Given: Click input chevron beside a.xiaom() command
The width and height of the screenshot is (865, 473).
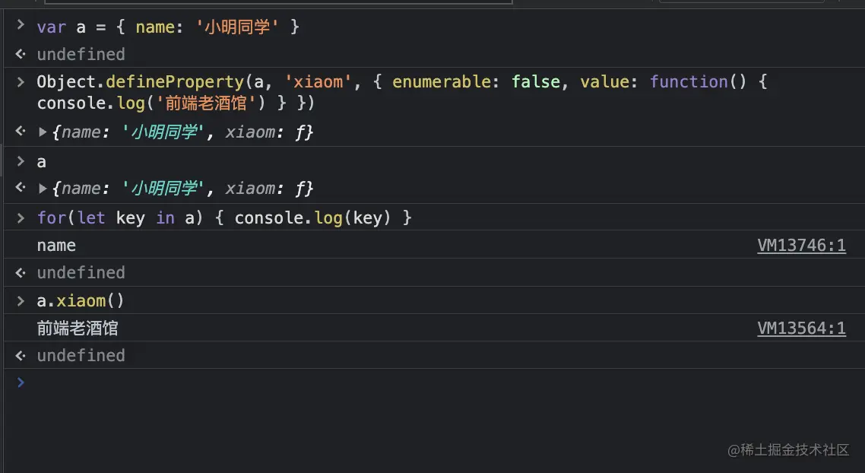Looking at the screenshot, I should click(21, 301).
